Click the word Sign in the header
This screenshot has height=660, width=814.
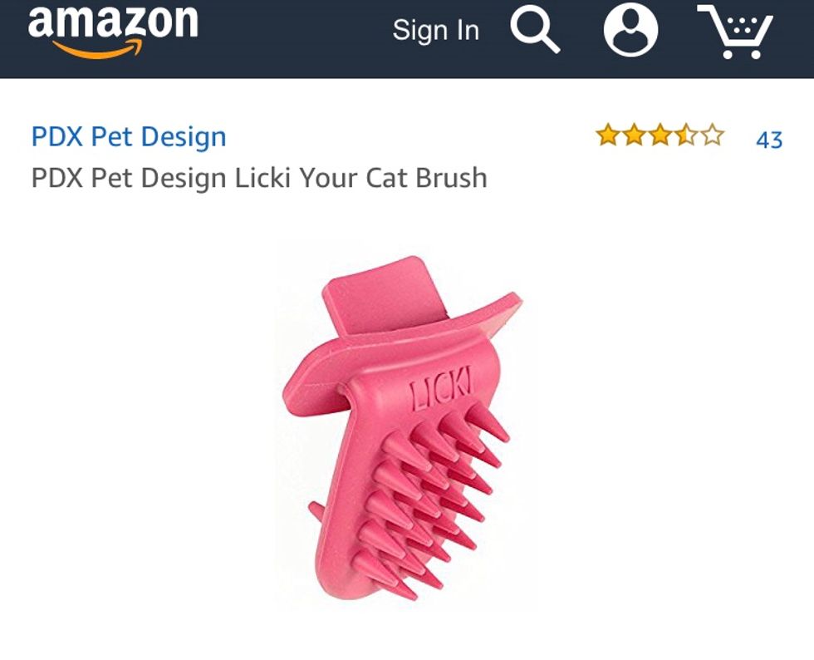coord(420,30)
